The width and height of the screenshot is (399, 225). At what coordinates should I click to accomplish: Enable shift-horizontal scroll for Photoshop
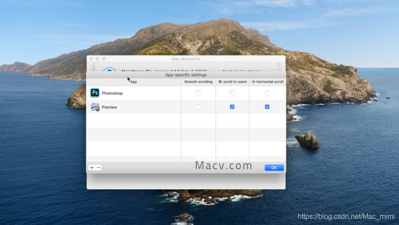[267, 93]
